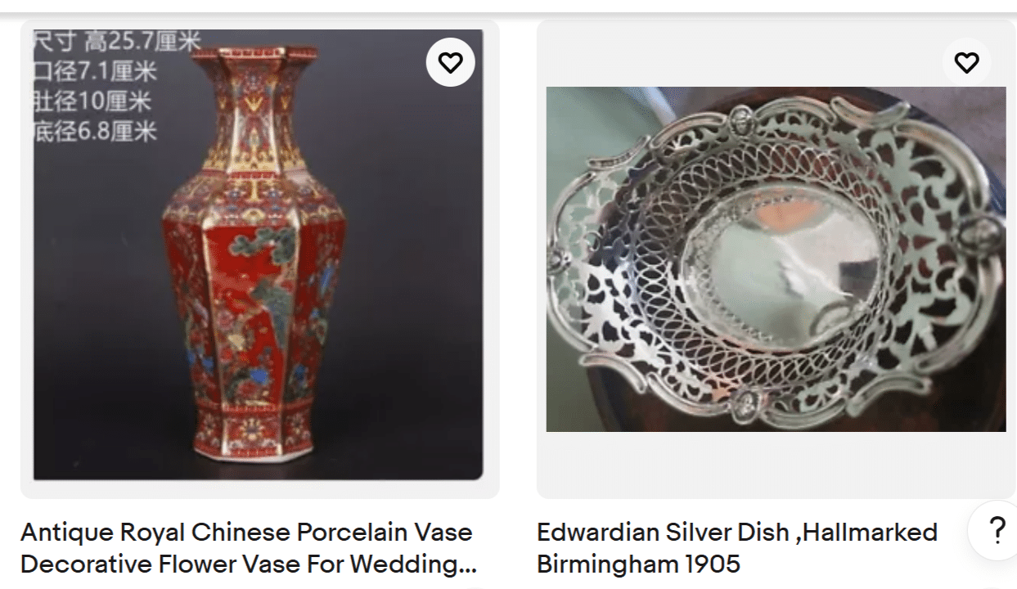Image resolution: width=1017 pixels, height=589 pixels.
Task: Add the Chinese porcelain vase to watchlist
Action: click(x=450, y=62)
